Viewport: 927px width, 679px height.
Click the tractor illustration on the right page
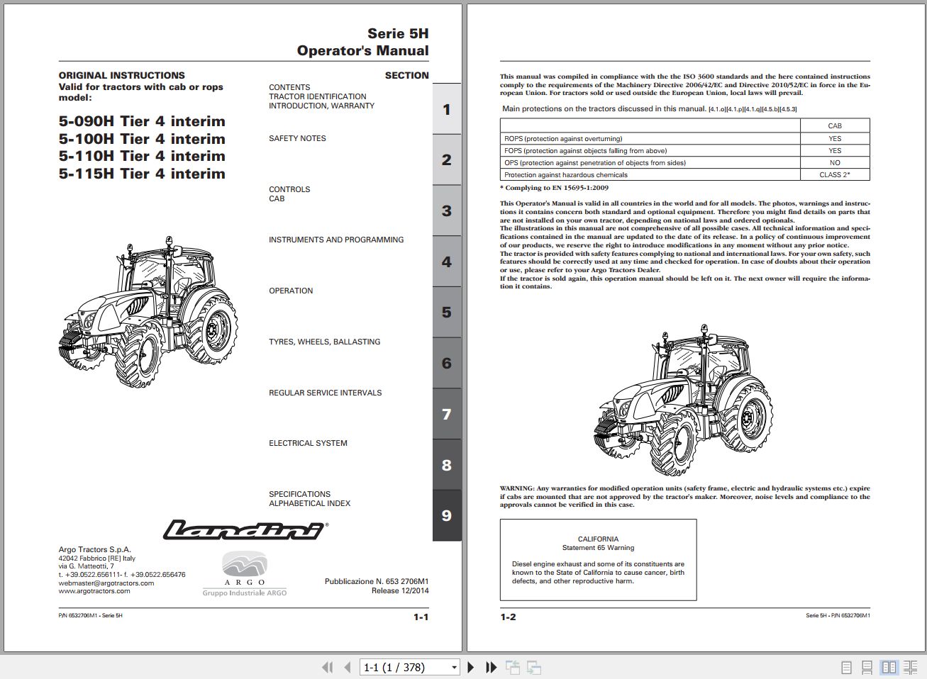pyautogui.click(x=683, y=399)
